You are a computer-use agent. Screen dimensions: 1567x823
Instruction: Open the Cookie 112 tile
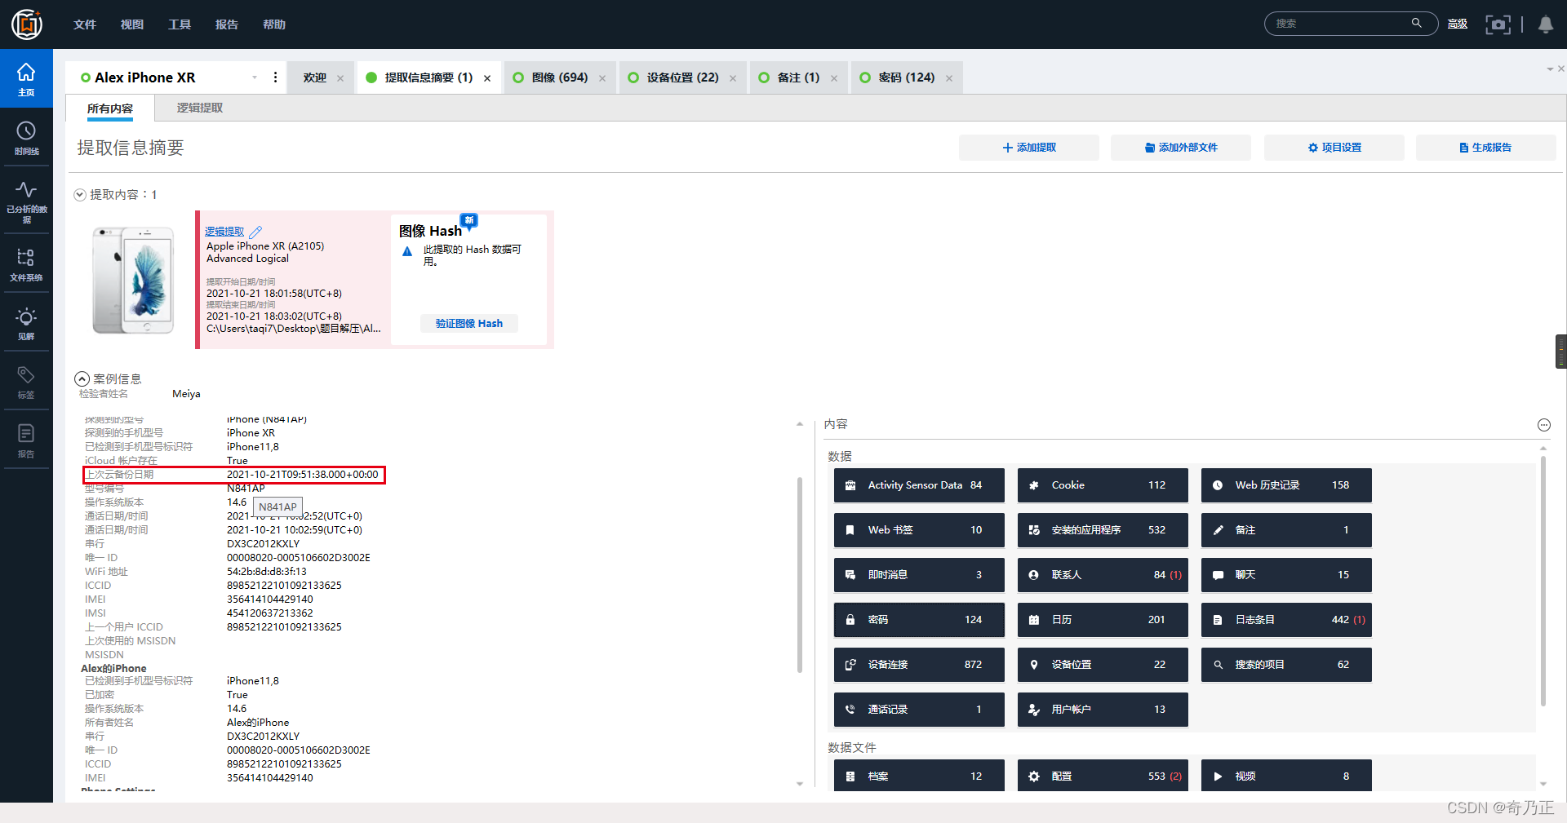1103,485
